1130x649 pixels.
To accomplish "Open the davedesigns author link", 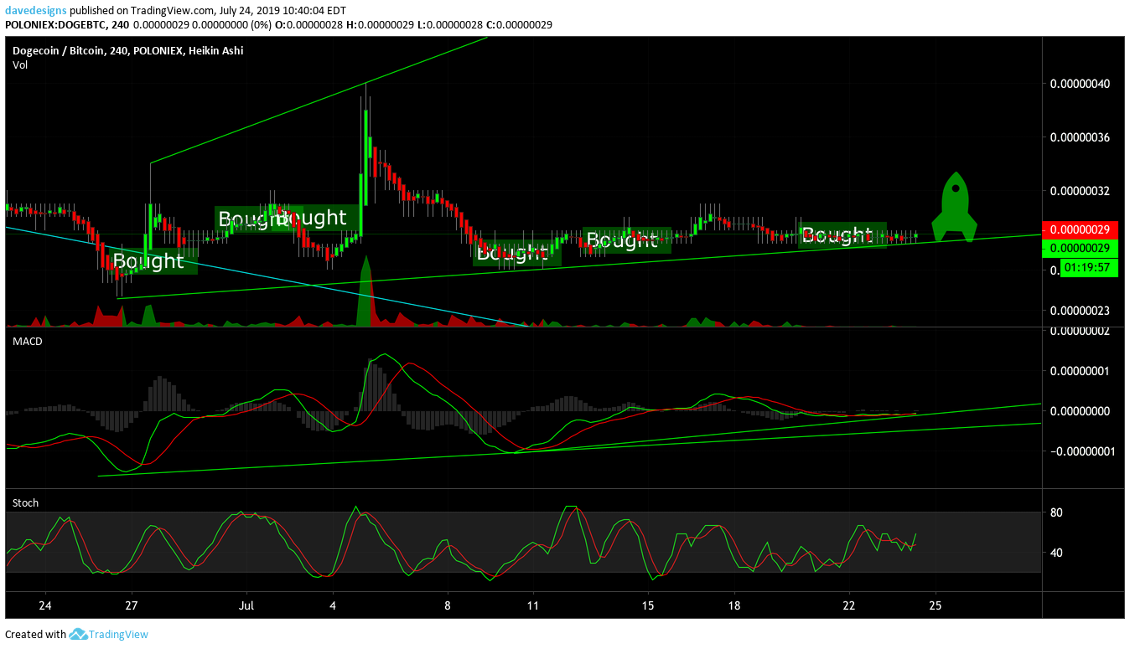I will [x=36, y=10].
